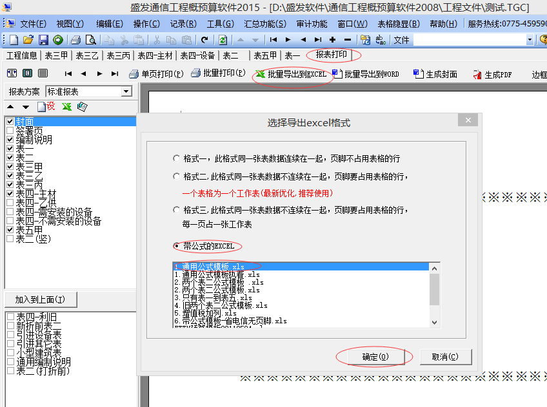The image size is (547, 407).
Task: Open a file with the folder icon
Action: pyautogui.click(x=28, y=40)
